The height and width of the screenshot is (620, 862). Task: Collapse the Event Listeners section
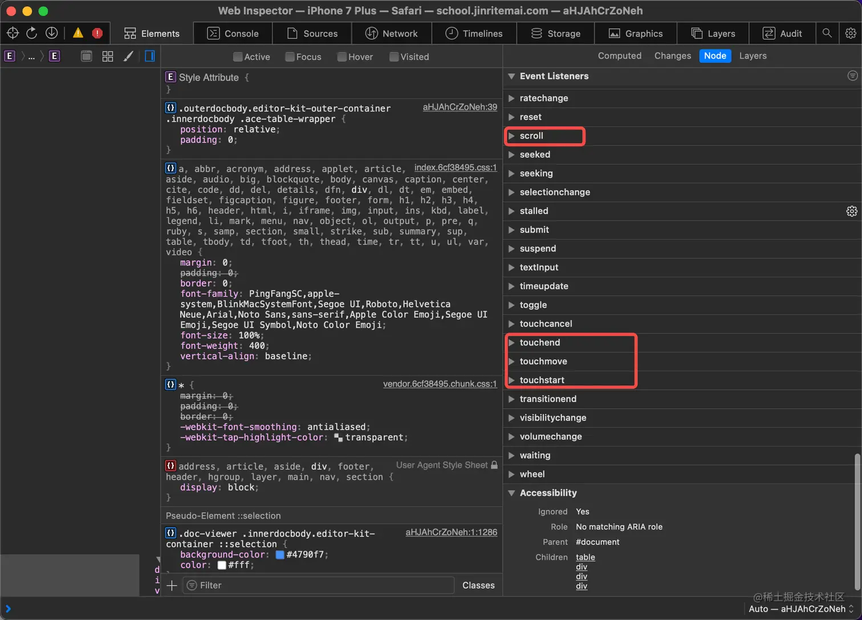click(511, 76)
